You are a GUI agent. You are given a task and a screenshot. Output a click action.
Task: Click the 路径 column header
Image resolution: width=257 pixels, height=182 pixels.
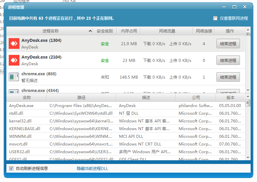(81, 98)
